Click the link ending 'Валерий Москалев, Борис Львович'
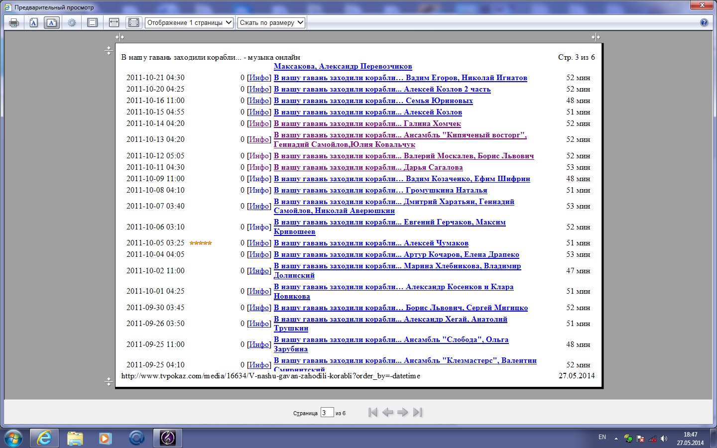This screenshot has width=717, height=448. point(404,156)
